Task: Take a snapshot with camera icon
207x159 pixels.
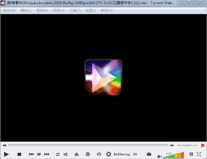Action: [x=99, y=154]
